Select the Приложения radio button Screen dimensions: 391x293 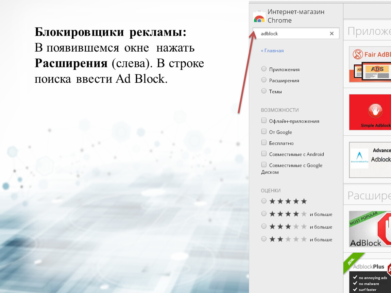point(264,69)
